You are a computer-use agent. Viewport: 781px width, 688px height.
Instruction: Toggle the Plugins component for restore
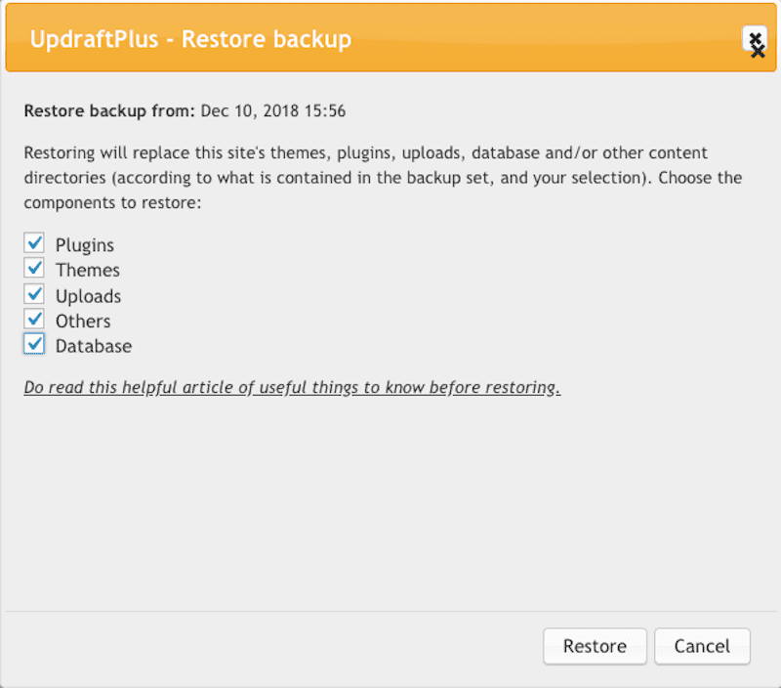click(x=34, y=242)
